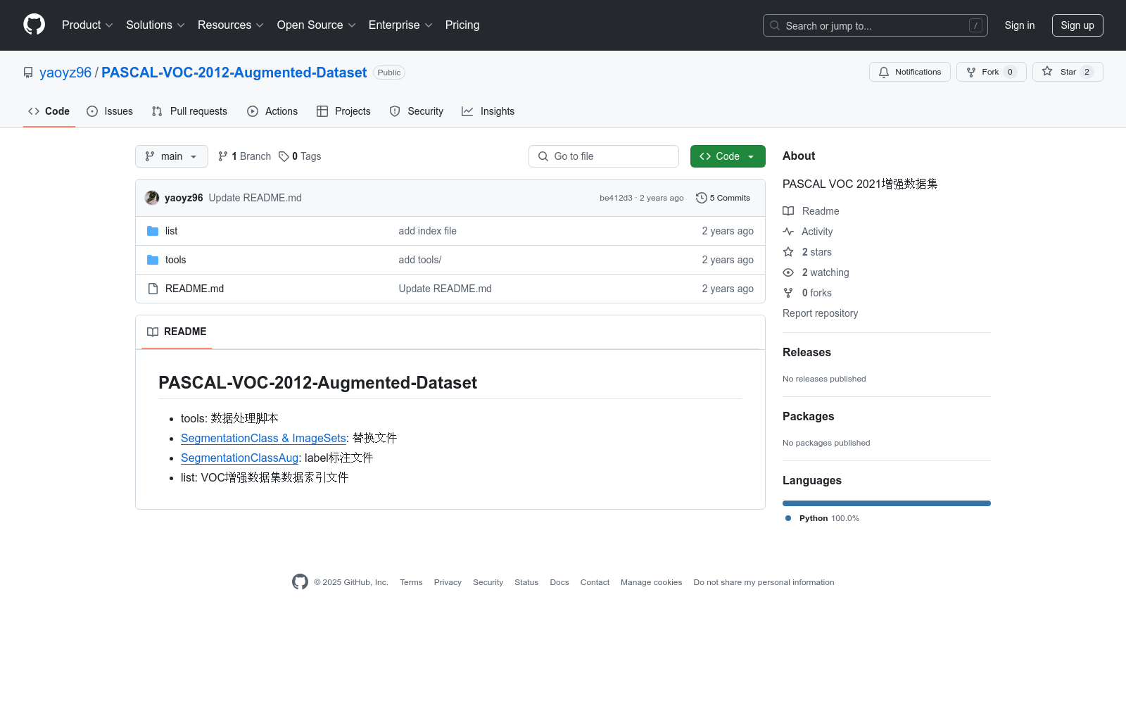Focus the Search or jump to field
Screen dimensions: 1126x704
(x=875, y=25)
